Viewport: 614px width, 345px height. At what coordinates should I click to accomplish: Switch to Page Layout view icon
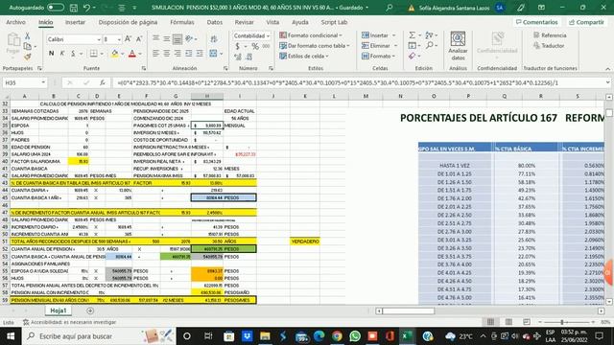[508, 322]
